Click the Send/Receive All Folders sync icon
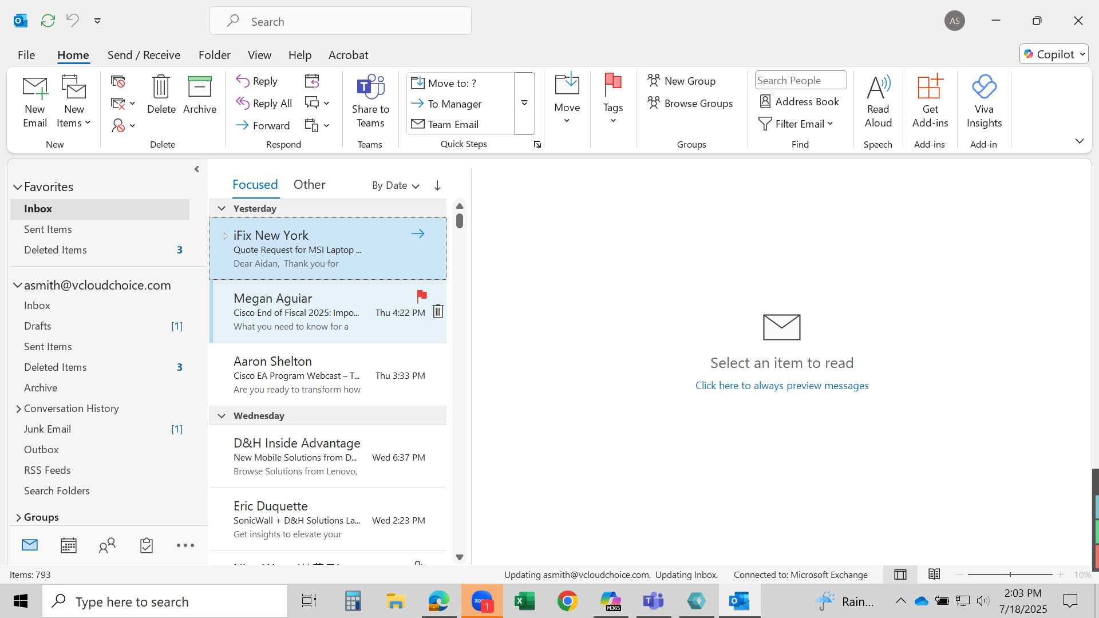Screen dimensions: 1099x618 48,21
